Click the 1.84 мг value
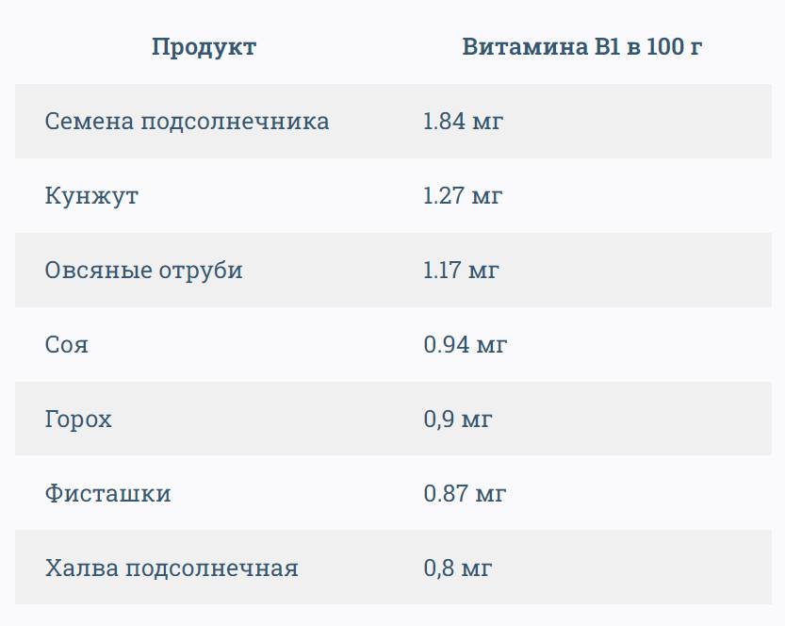The image size is (785, 626). 463,122
